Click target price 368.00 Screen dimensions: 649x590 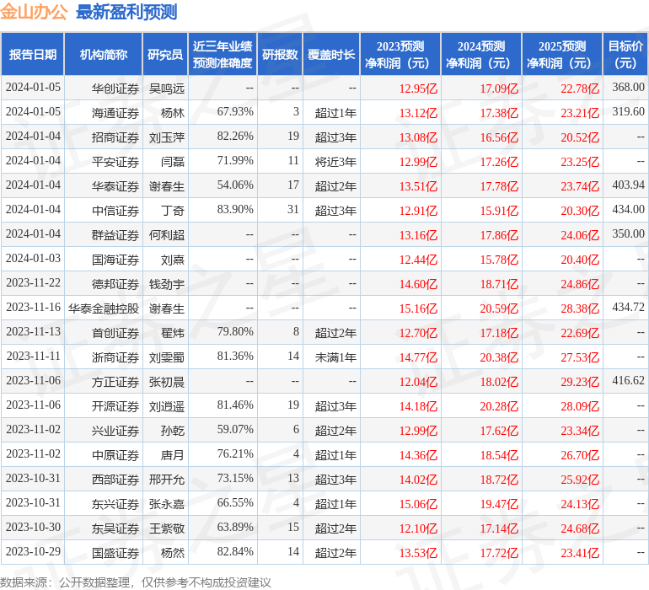[x=628, y=88]
